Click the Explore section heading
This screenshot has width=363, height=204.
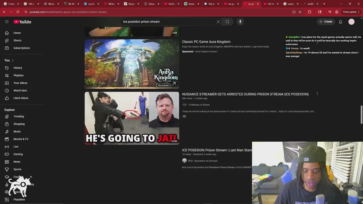(9, 110)
